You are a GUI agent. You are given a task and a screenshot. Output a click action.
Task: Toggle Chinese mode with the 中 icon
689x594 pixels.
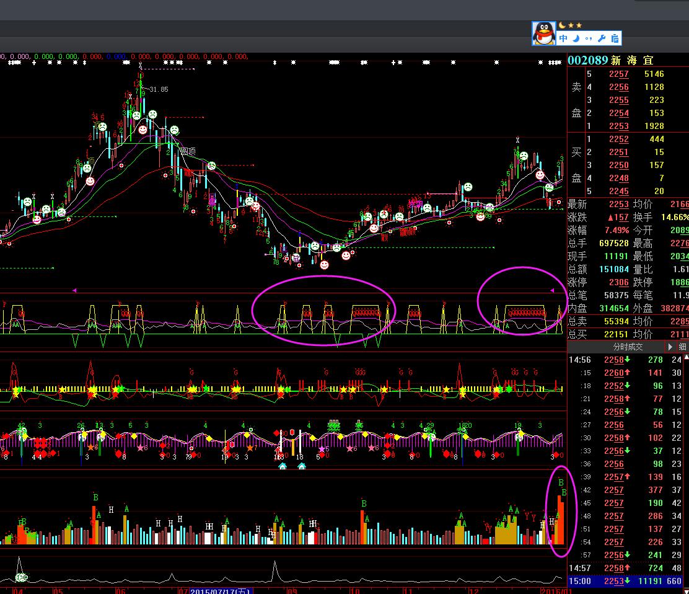[x=563, y=38]
